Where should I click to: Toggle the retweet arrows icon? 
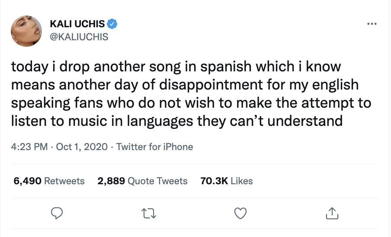point(148,212)
